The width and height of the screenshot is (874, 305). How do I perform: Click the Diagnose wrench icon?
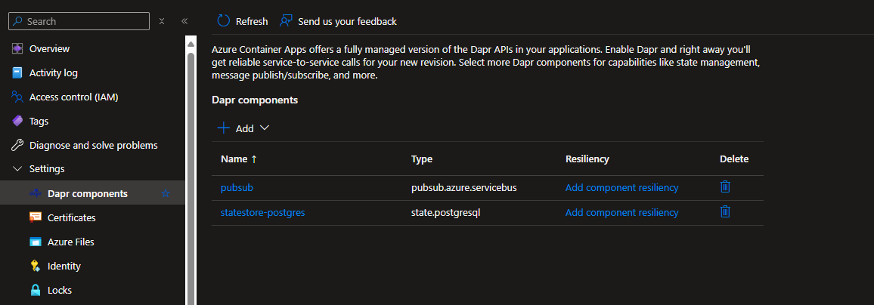17,145
